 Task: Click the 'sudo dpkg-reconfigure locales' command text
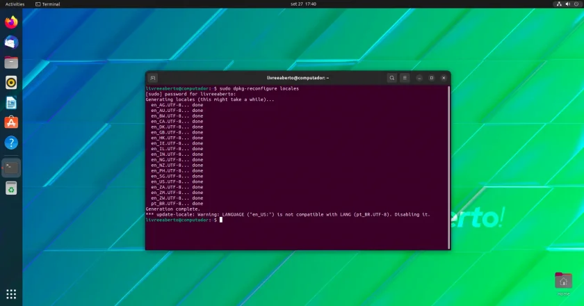point(259,89)
